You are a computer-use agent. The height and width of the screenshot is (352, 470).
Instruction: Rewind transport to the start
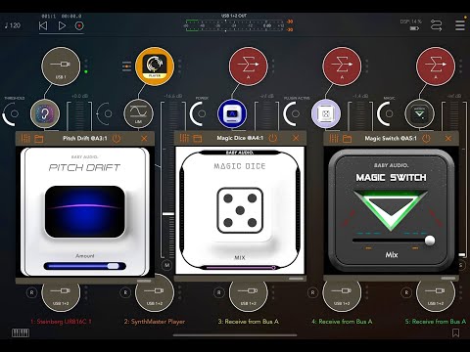(43, 25)
